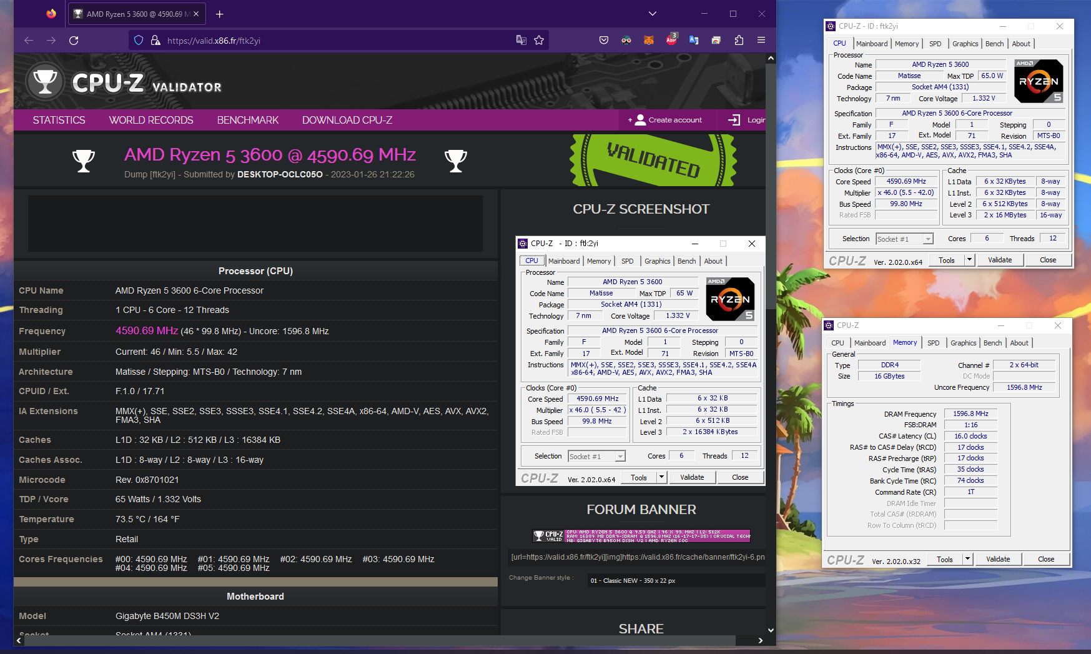Click the Create account person icon
The image size is (1091, 654).
(640, 120)
